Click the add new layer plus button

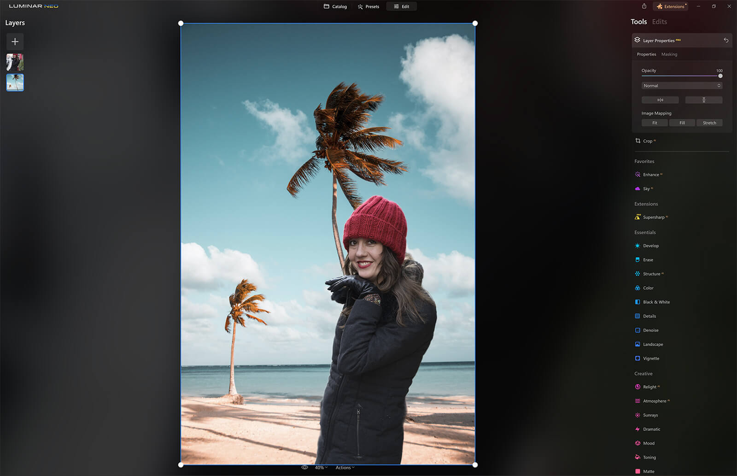[15, 41]
